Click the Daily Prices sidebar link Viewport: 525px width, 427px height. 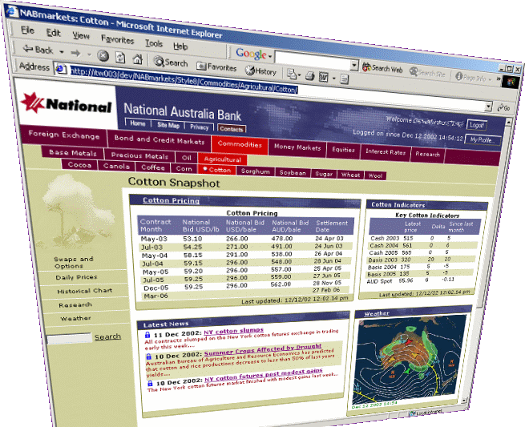(76, 277)
